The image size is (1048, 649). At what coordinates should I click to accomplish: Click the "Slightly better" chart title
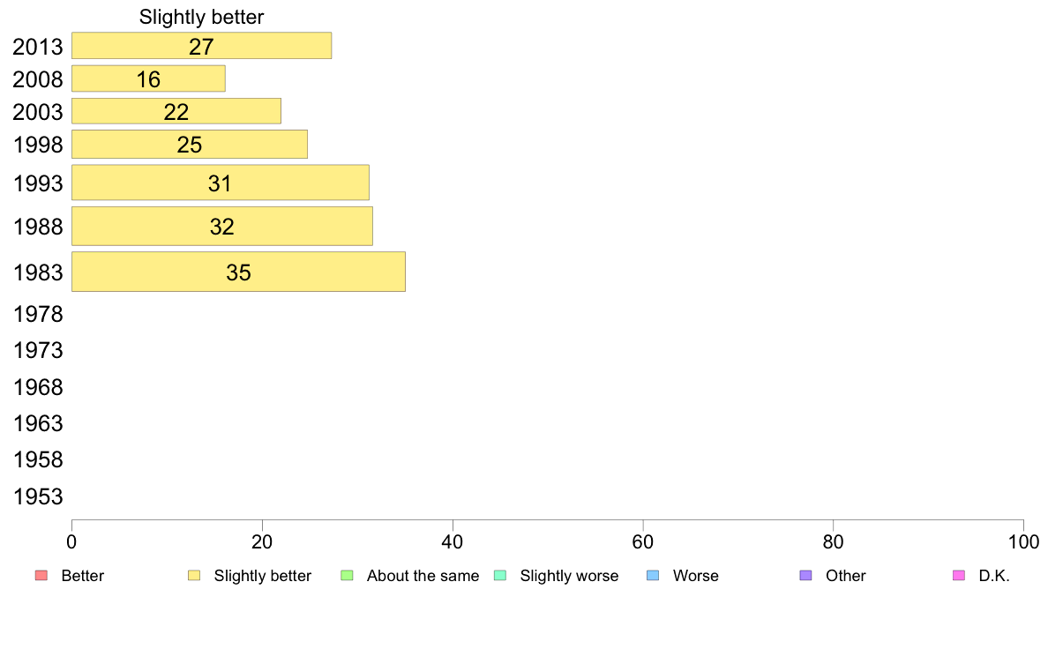coord(201,17)
